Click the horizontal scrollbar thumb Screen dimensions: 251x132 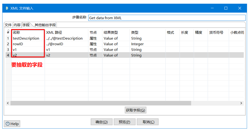[x=101, y=103]
